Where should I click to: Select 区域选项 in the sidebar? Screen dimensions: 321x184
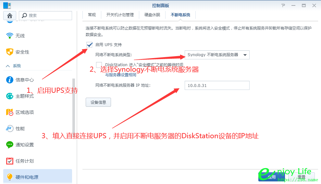pyautogui.click(x=25, y=112)
